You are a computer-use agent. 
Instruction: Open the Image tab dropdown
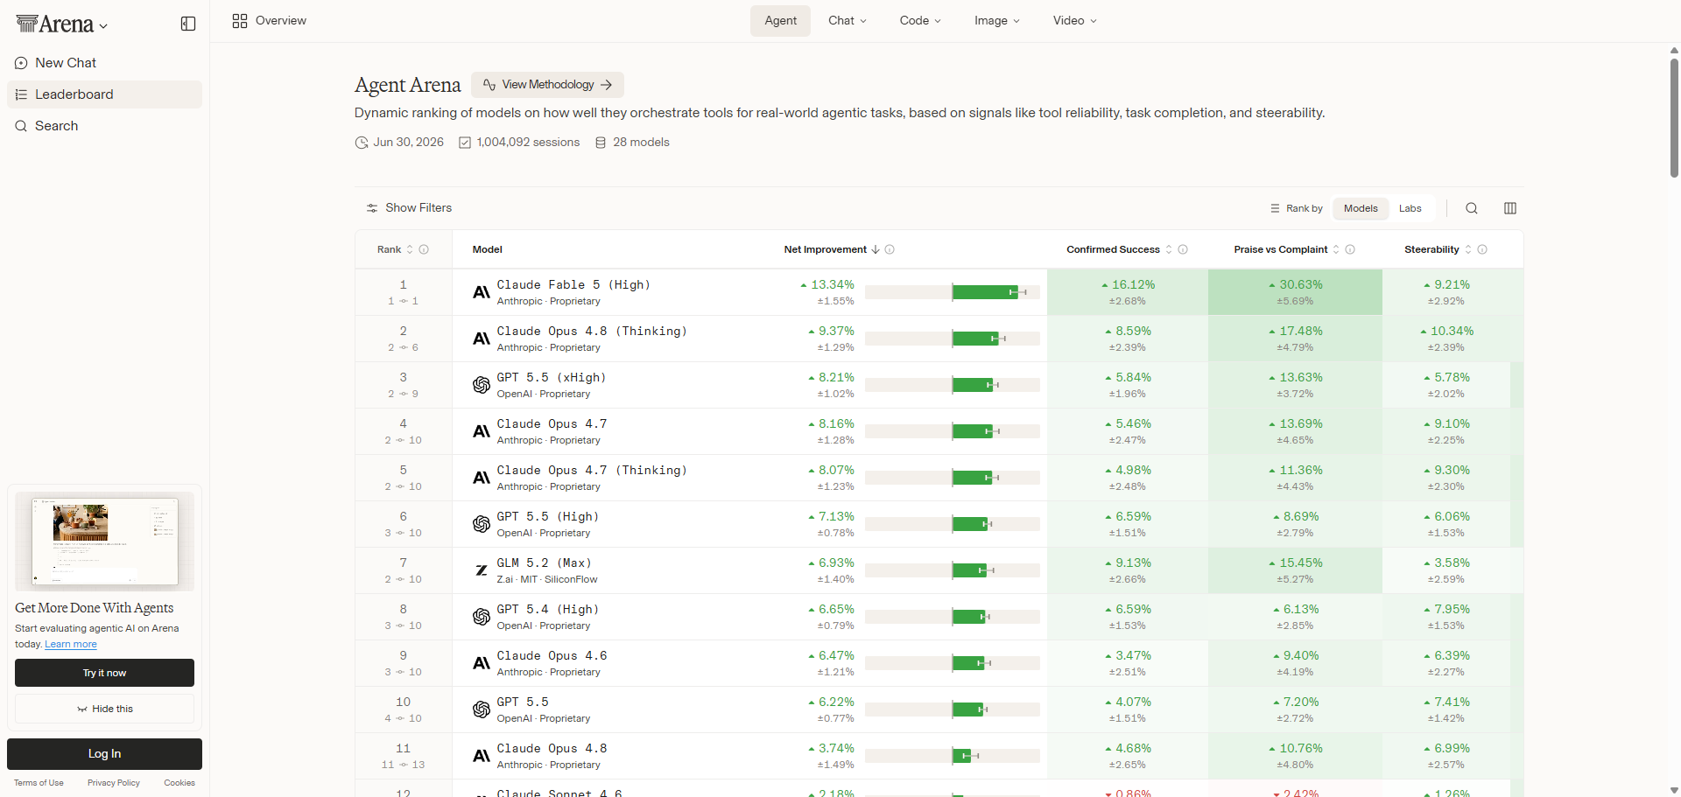[996, 21]
